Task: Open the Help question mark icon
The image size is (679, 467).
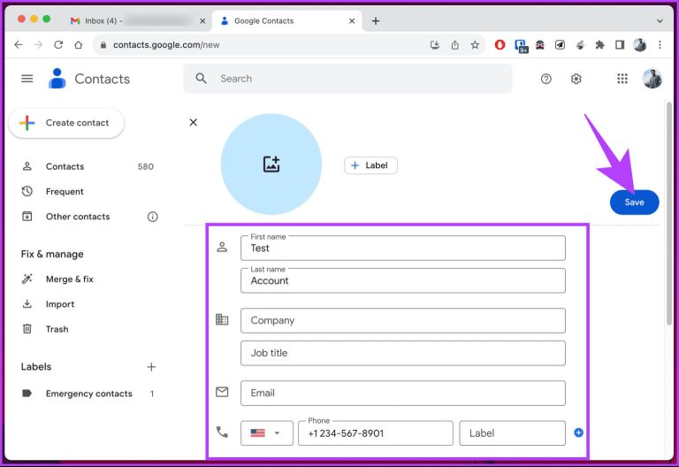Action: [x=546, y=79]
